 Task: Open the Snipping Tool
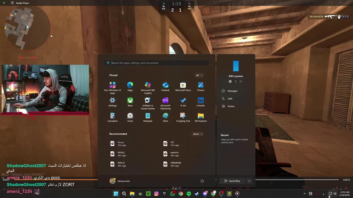coord(183,117)
